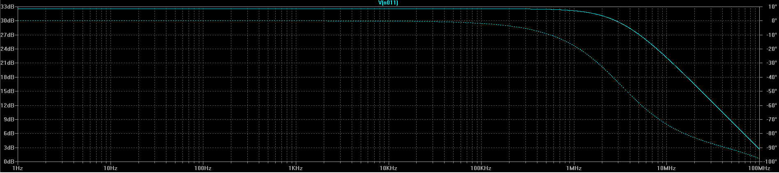779x173 pixels.
Task: Click the -100° phase axis label
Action: tap(769, 162)
